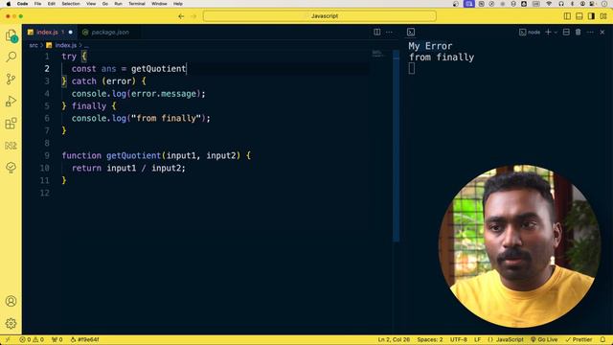Open the View menu
This screenshot has width=613, height=345.
click(91, 4)
